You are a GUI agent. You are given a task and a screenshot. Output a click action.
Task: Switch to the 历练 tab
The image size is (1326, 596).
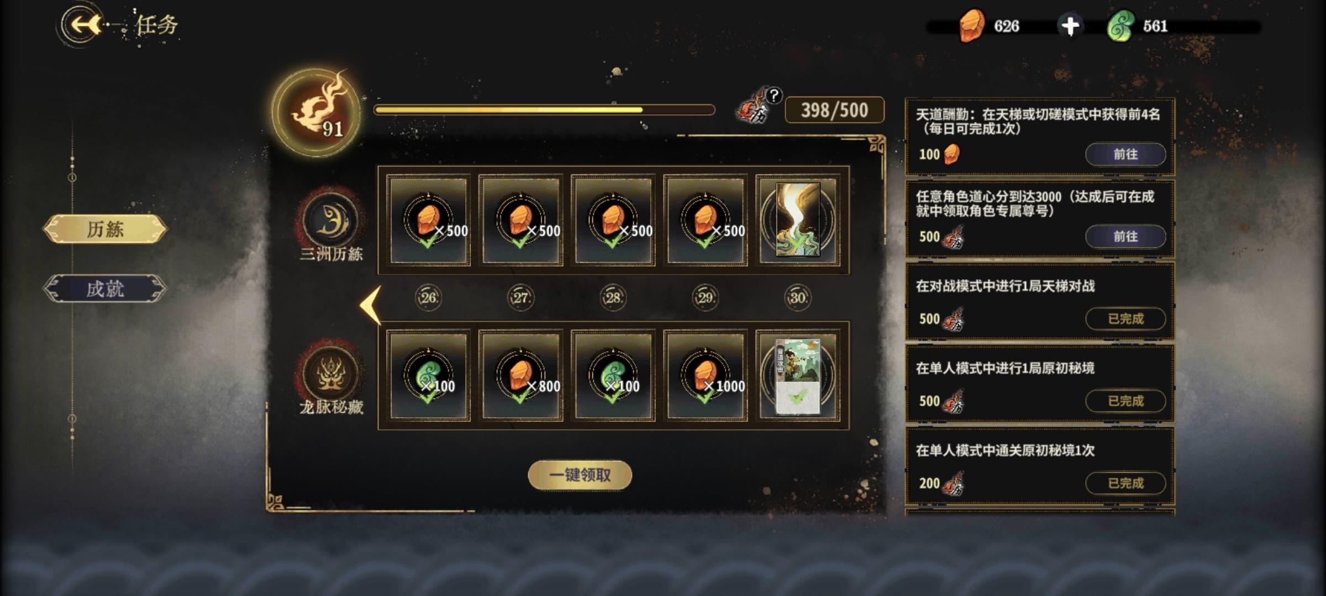[105, 229]
